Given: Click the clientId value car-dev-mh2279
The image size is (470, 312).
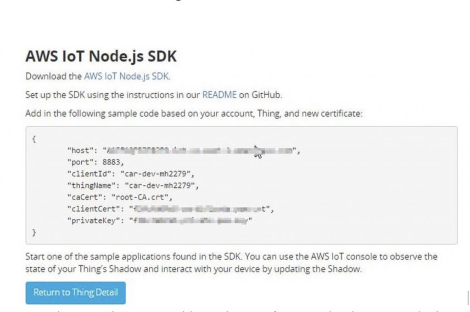Looking at the screenshot, I should 155,174.
